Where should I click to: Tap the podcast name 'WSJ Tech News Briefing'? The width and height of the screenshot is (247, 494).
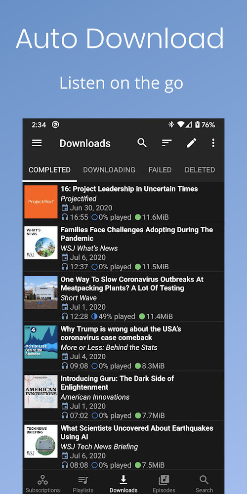(99, 447)
